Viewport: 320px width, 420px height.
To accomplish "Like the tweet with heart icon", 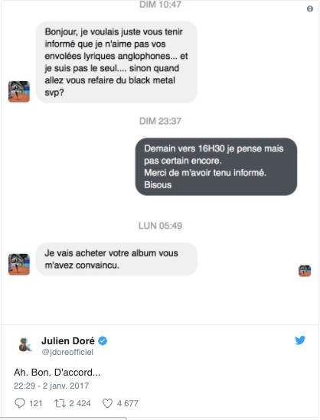I will pyautogui.click(x=107, y=403).
